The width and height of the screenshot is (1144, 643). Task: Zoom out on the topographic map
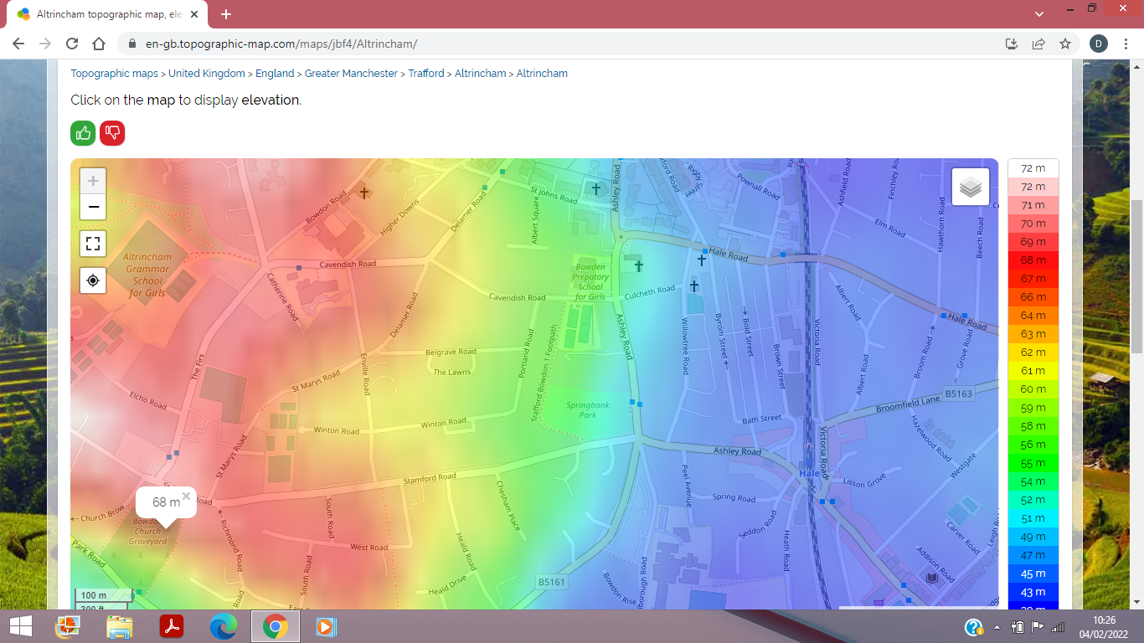tap(93, 207)
